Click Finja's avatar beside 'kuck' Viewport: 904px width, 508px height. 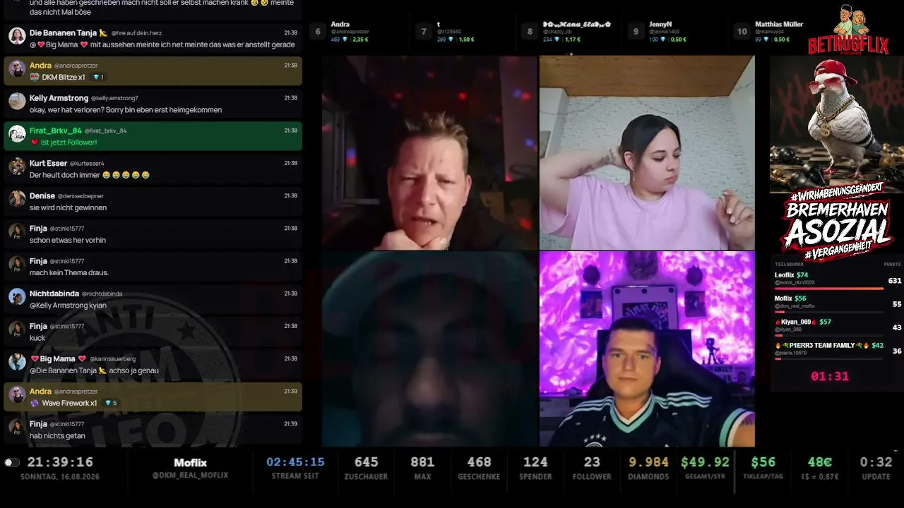17,329
